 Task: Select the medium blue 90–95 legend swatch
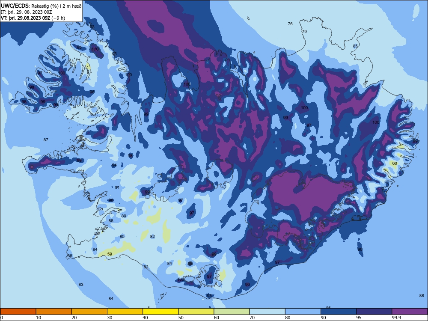(x=339, y=312)
